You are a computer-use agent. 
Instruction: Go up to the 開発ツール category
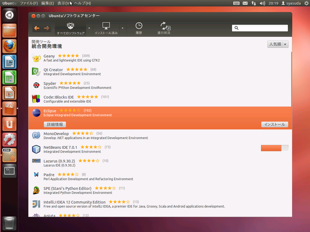(x=41, y=42)
